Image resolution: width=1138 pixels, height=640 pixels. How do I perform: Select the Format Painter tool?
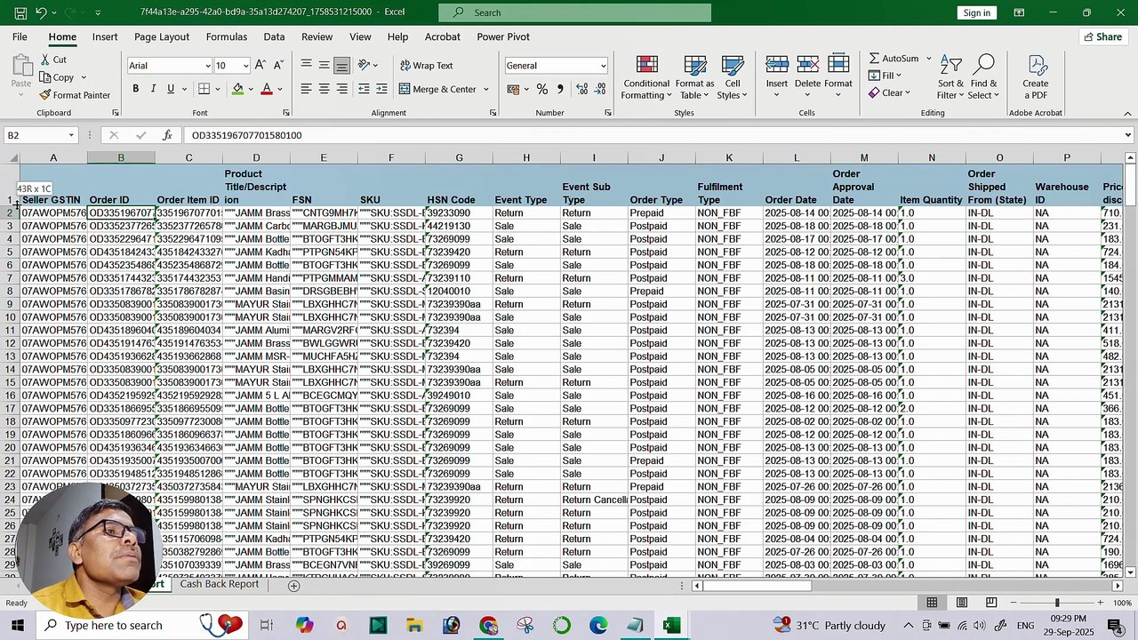point(76,95)
